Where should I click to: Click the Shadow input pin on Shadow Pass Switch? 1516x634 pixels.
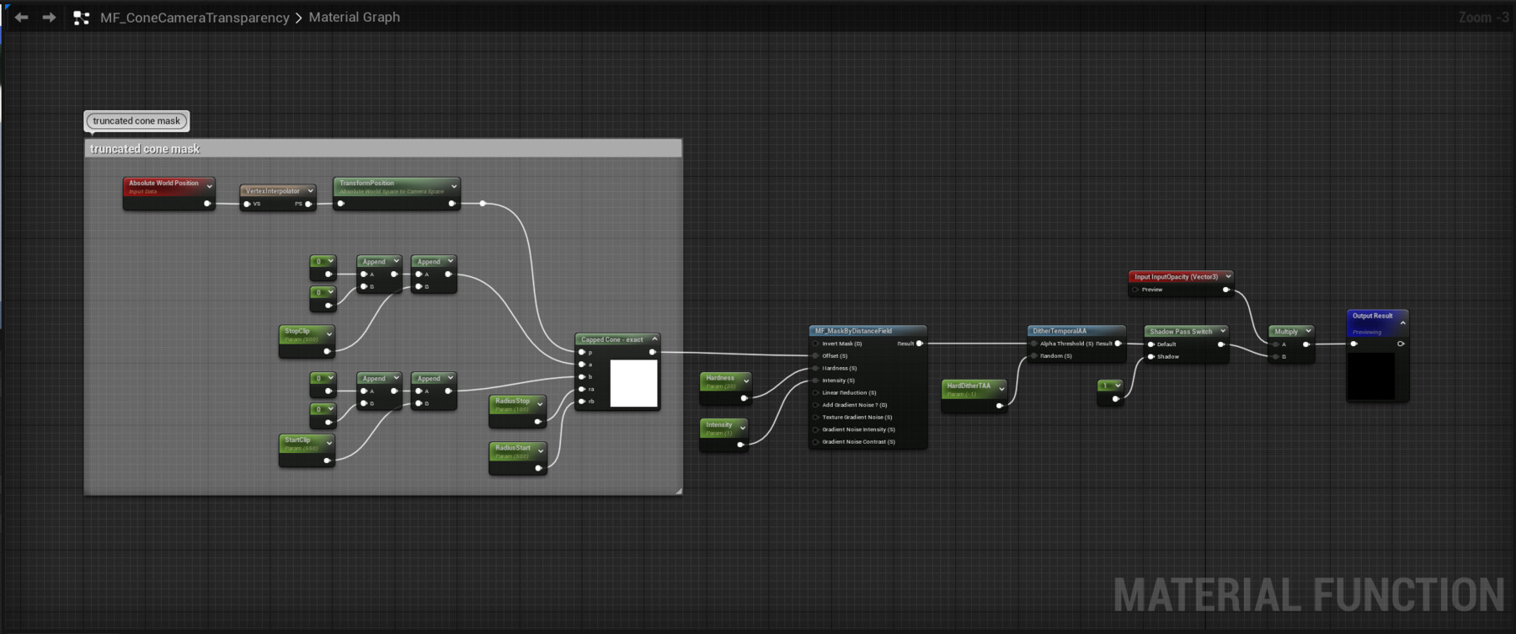click(1151, 357)
